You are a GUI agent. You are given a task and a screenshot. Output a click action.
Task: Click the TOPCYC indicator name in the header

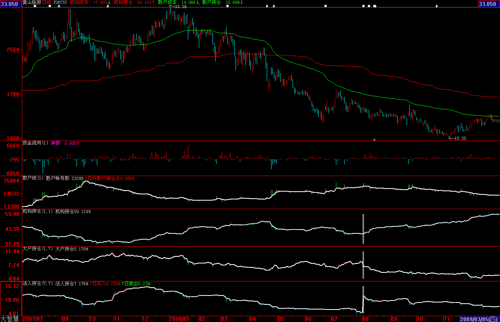click(60, 2)
